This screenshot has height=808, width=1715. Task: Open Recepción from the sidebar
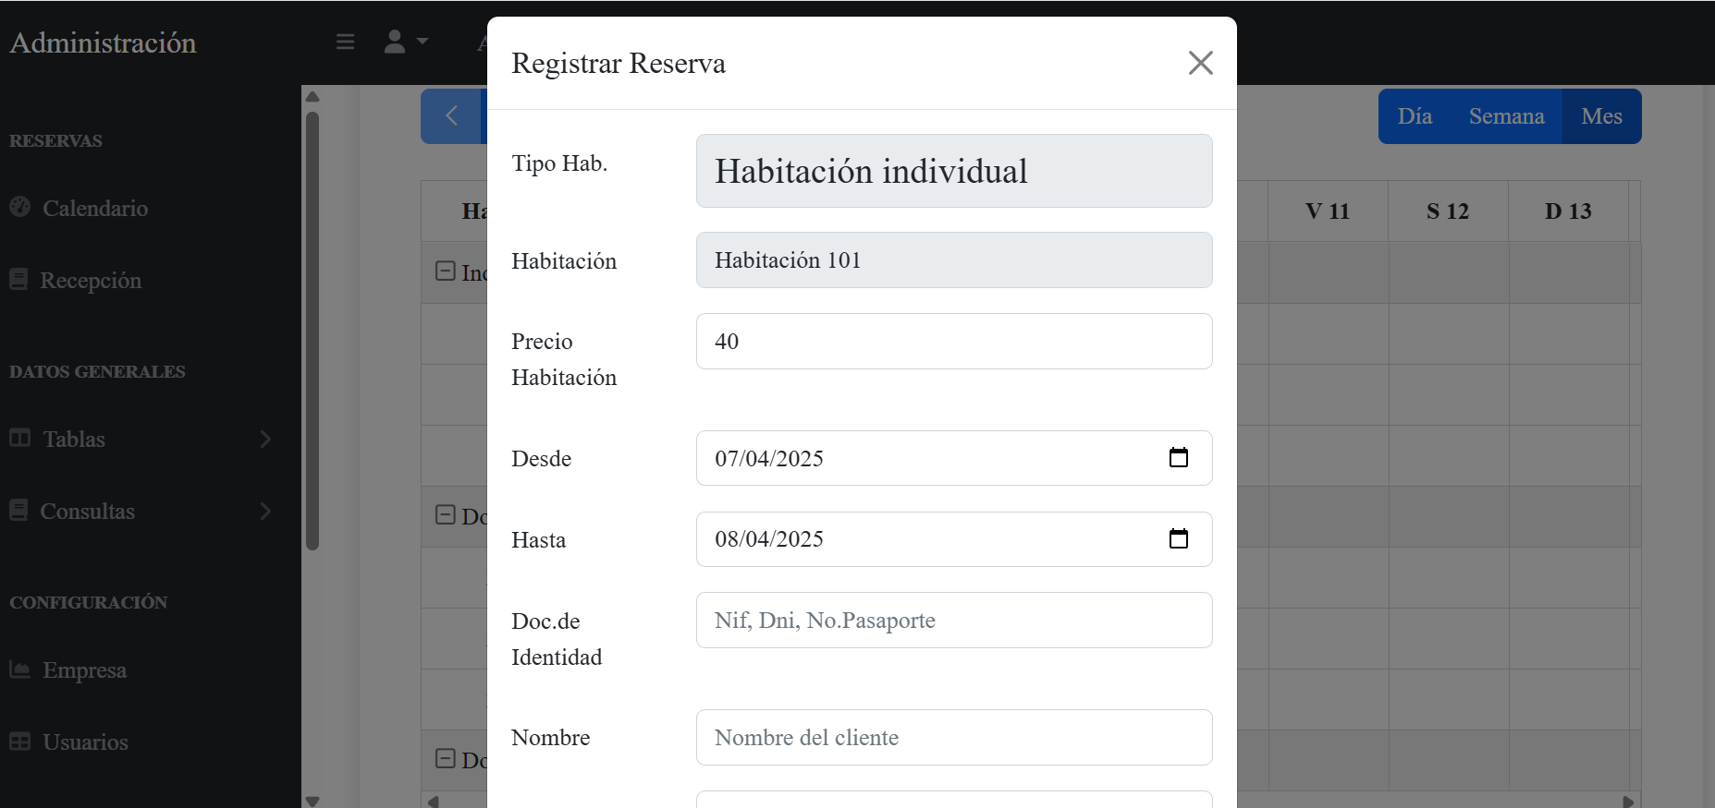coord(90,281)
